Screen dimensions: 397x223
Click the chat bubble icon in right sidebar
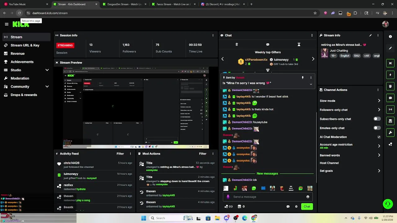click(390, 98)
